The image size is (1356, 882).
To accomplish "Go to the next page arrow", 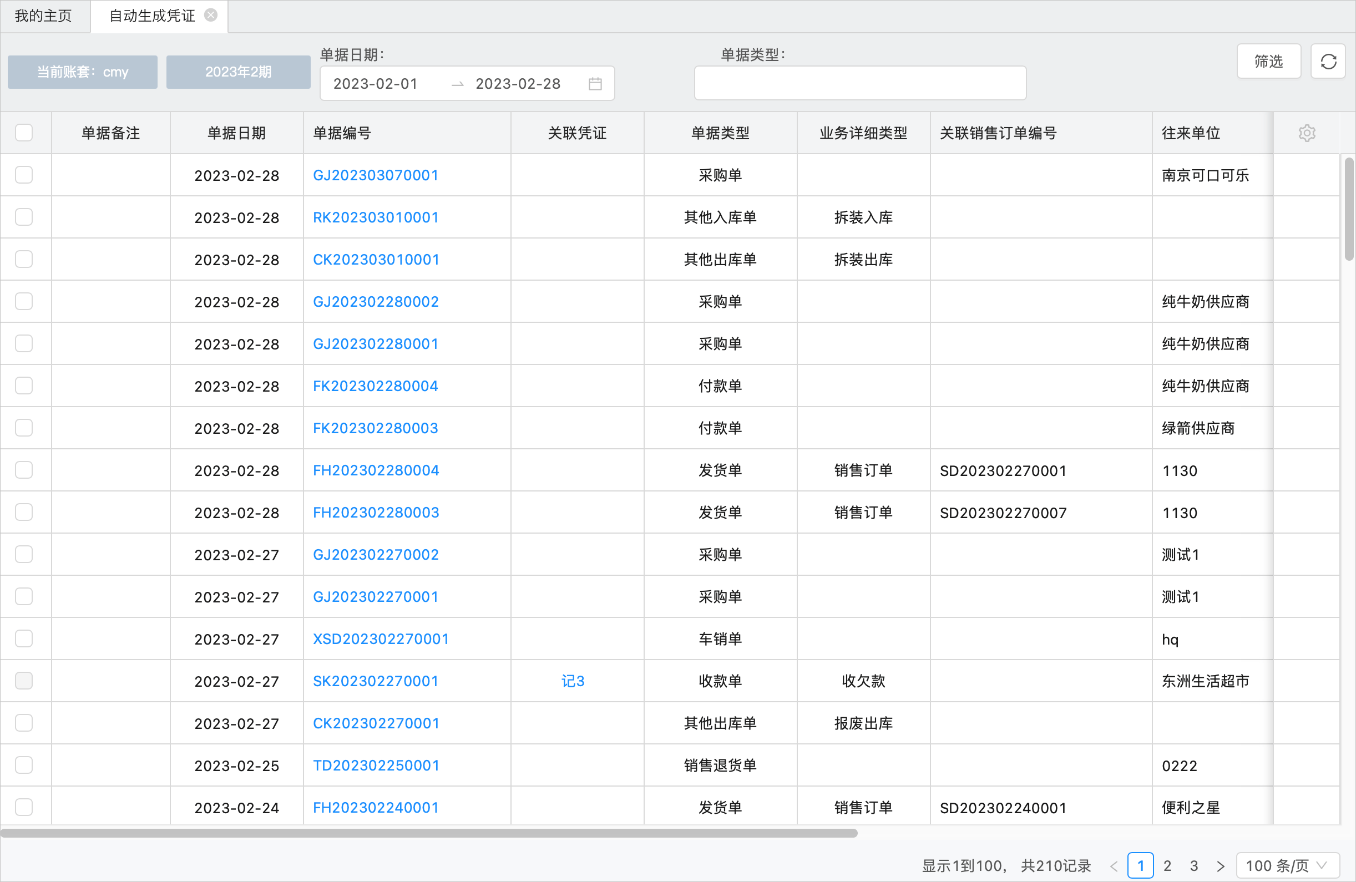I will click(1221, 866).
